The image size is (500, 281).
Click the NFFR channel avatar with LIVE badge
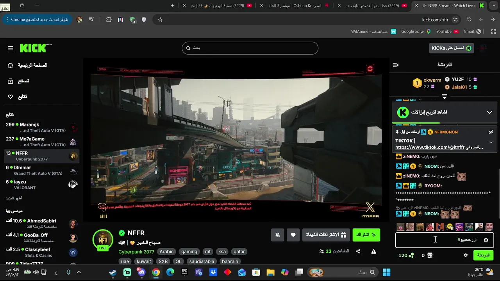103,240
